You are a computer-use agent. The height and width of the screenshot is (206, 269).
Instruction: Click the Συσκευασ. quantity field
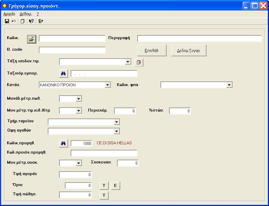128,163
